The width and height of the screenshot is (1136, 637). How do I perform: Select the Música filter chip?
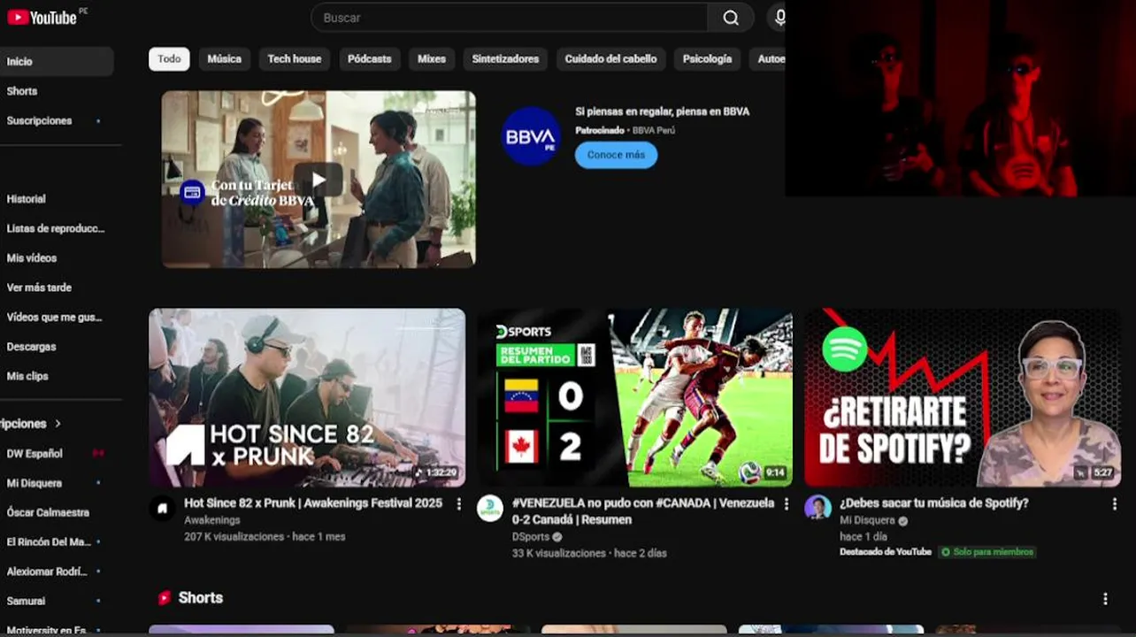[224, 59]
